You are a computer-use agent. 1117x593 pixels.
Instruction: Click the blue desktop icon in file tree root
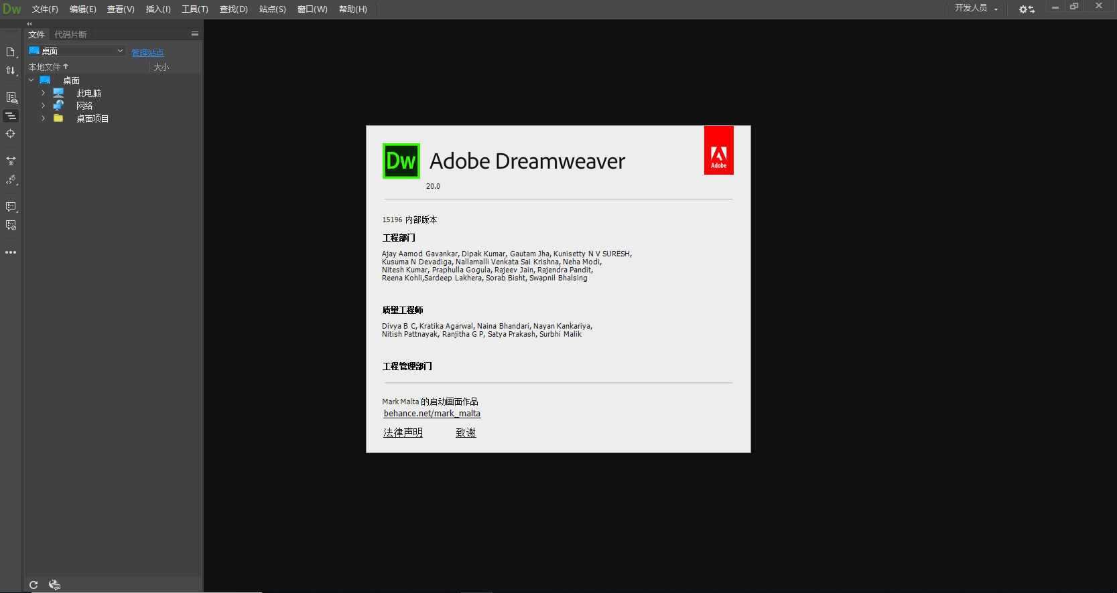tap(45, 80)
